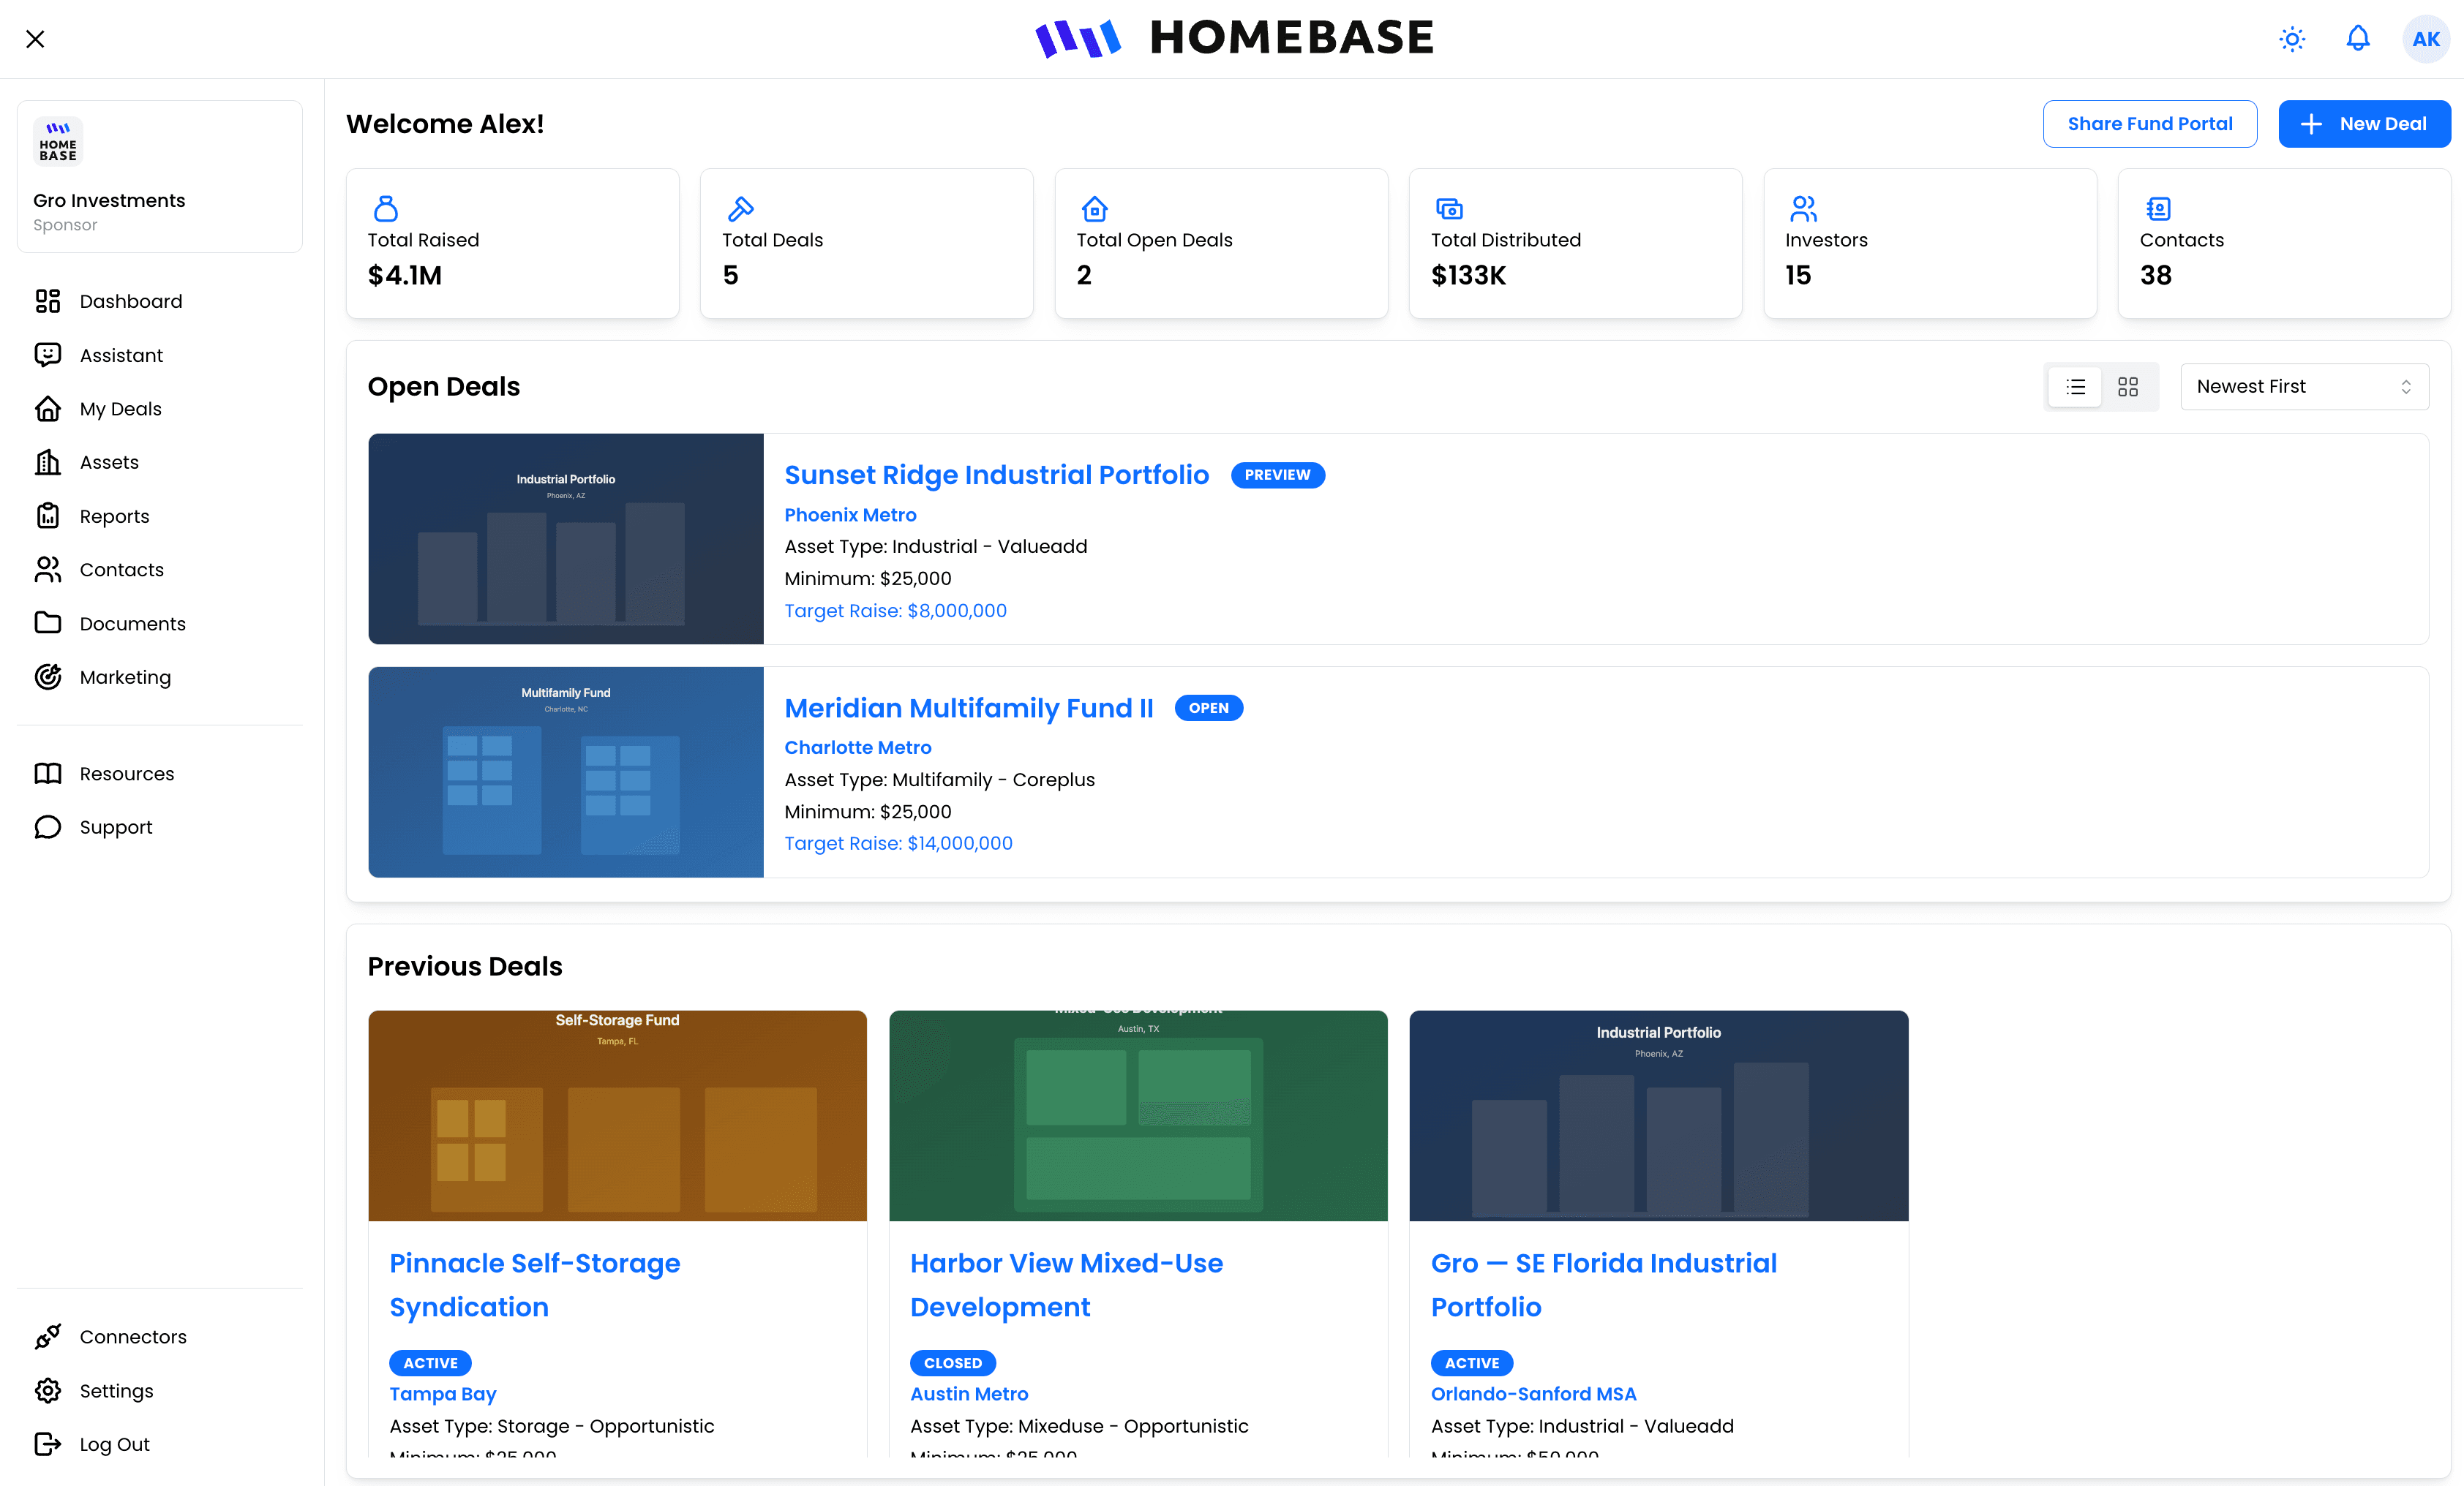Click the Marketing target icon
This screenshot has height=1486, width=2464.
(x=48, y=676)
